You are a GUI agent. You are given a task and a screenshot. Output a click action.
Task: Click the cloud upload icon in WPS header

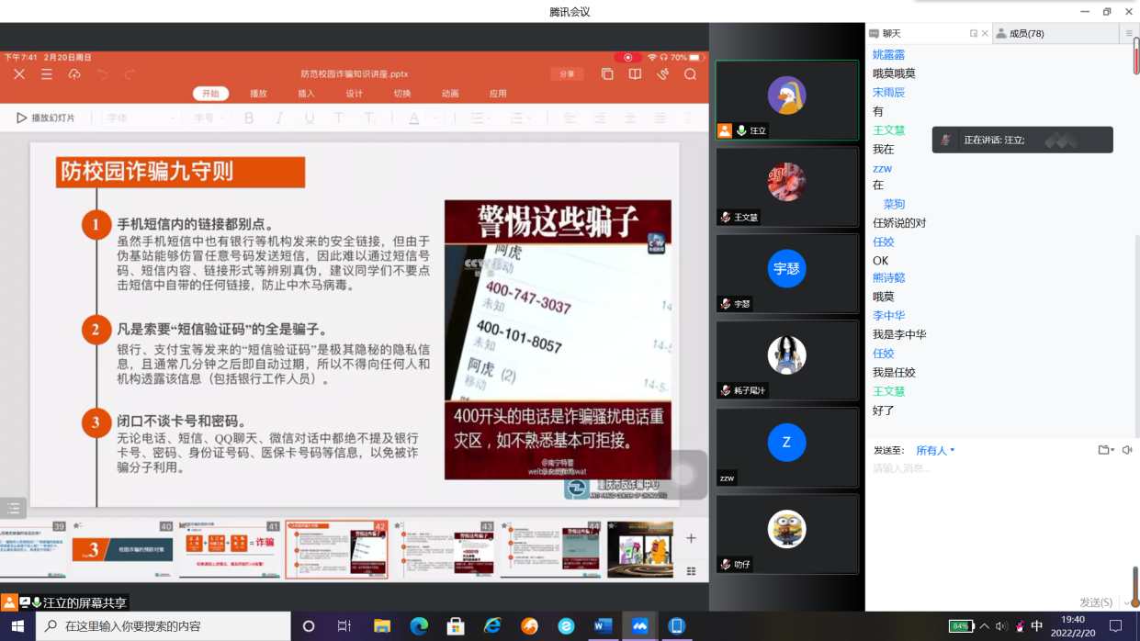[x=74, y=74]
